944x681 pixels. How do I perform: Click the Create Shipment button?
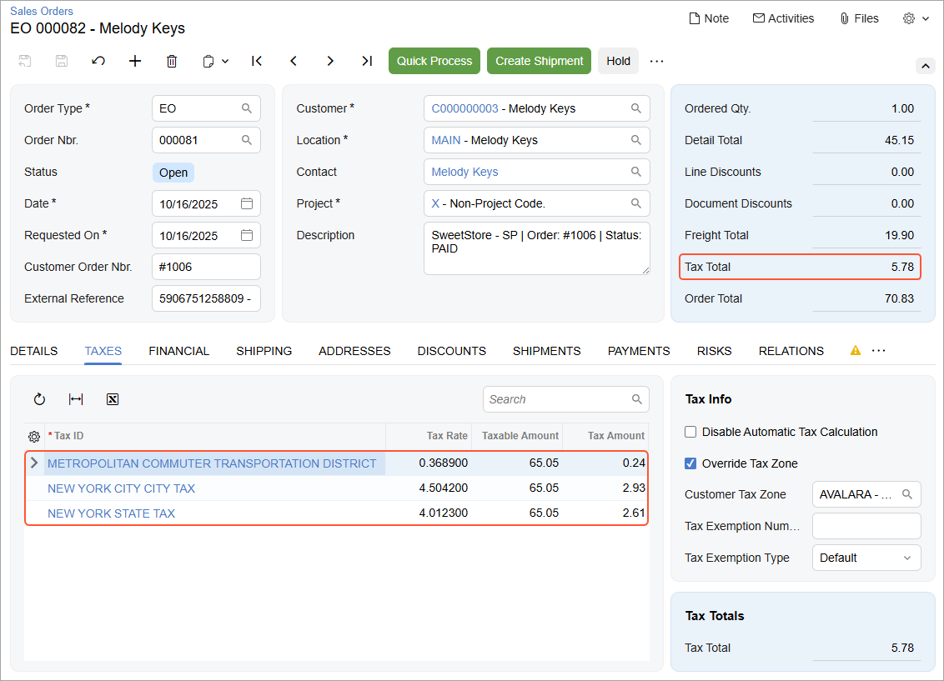(539, 61)
